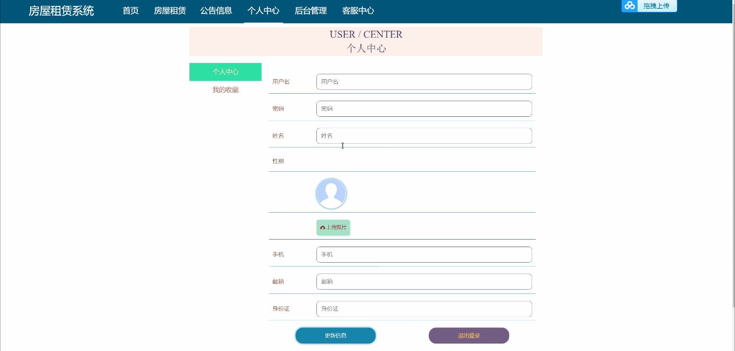Open the 房屋租赁 nav item
735x351 pixels.
[x=170, y=11]
